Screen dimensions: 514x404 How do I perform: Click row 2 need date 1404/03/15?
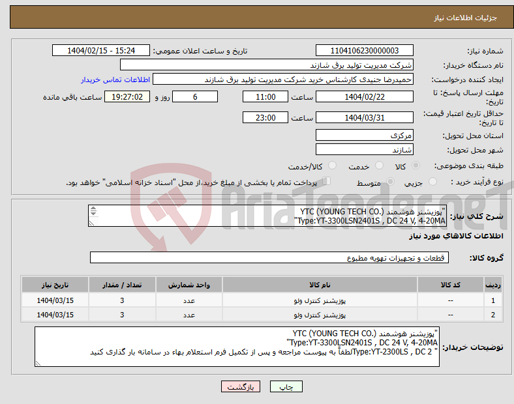(55, 315)
